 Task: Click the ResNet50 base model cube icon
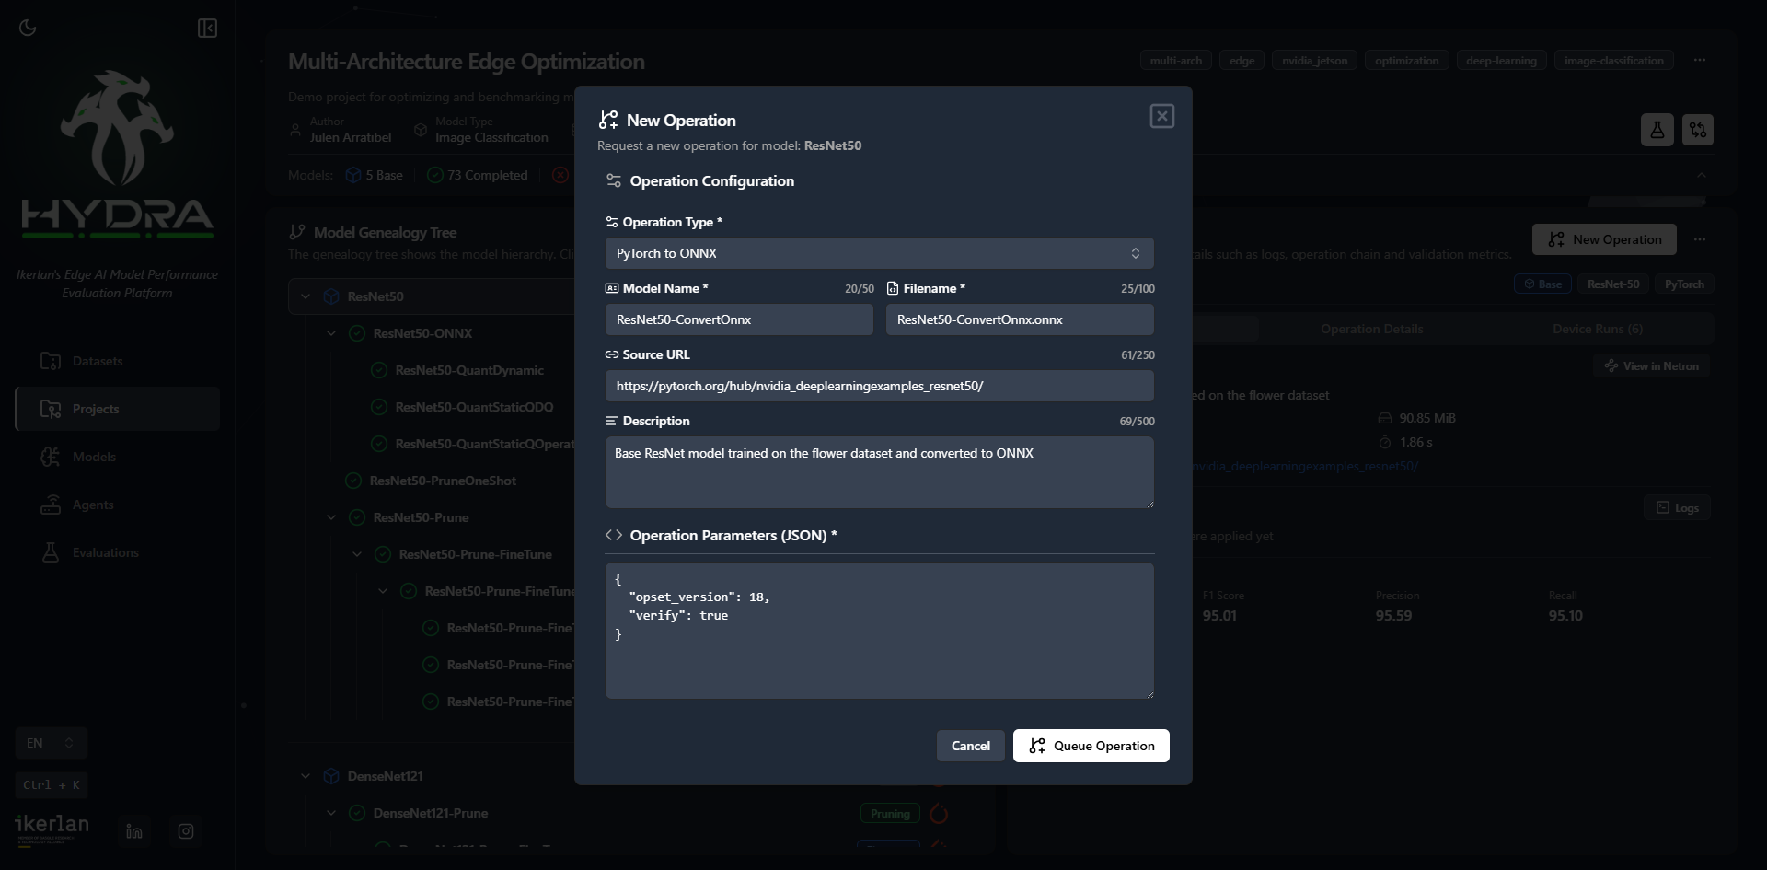coord(331,296)
